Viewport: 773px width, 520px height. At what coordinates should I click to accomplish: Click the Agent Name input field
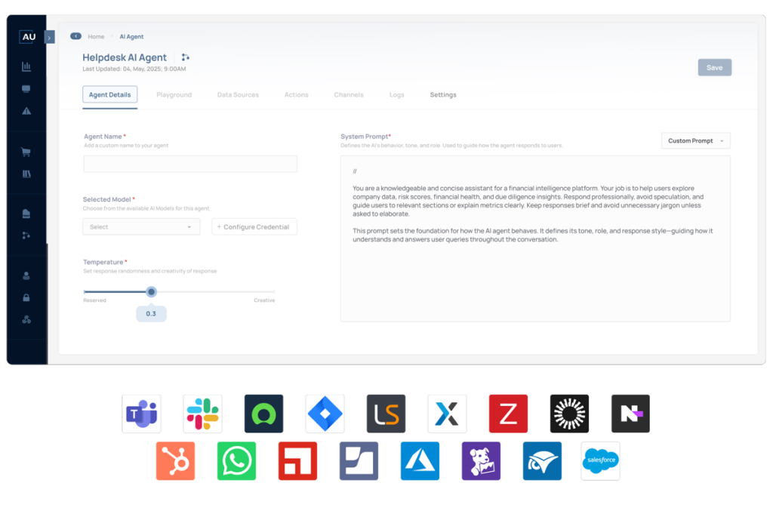(190, 164)
